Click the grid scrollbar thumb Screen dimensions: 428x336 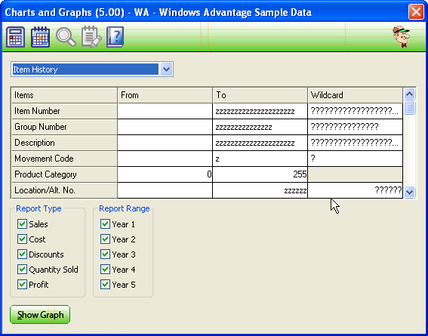point(409,107)
